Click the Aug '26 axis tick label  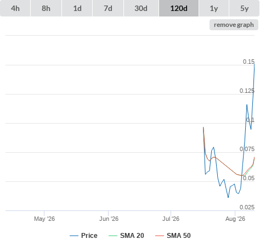tap(235, 219)
